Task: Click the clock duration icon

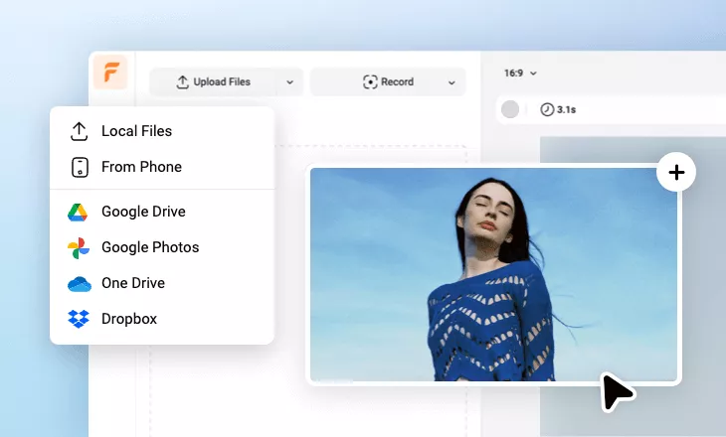Action: [547, 109]
